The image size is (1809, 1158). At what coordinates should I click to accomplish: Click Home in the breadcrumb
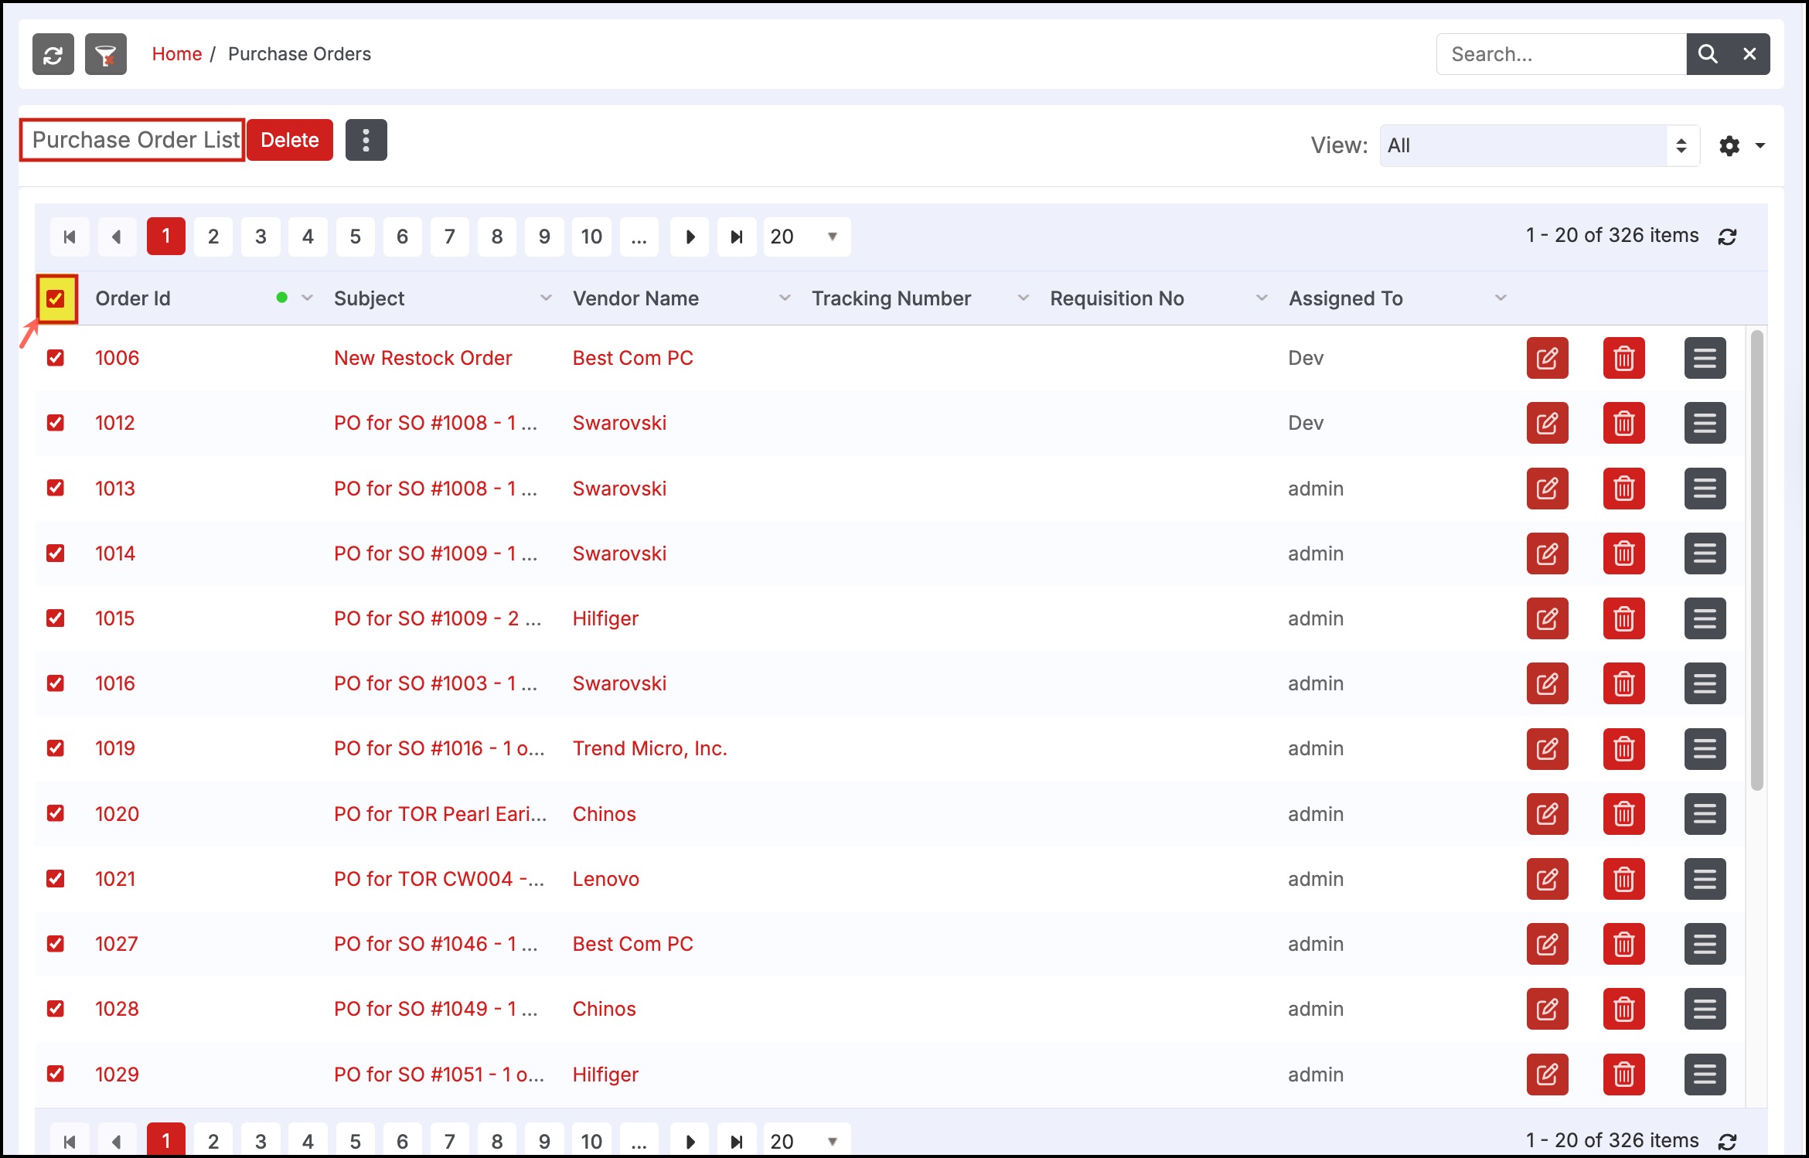pos(176,54)
